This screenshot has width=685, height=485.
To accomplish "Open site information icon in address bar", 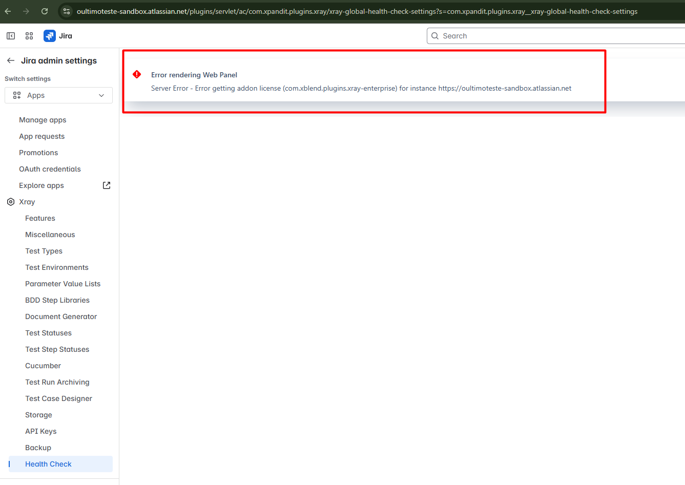I will 67,11.
